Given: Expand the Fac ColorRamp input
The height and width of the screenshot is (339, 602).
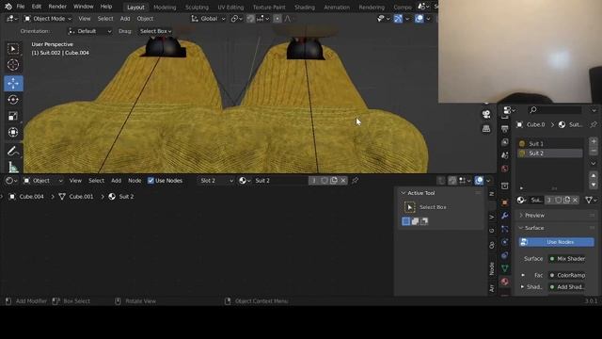Looking at the screenshot, I should click(x=523, y=275).
